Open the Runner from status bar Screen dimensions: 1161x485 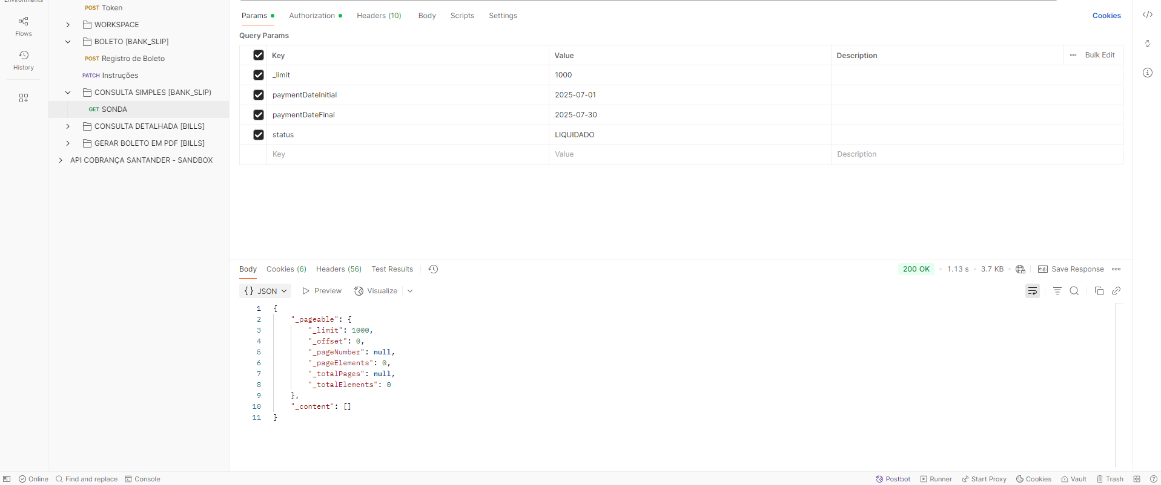pyautogui.click(x=936, y=479)
